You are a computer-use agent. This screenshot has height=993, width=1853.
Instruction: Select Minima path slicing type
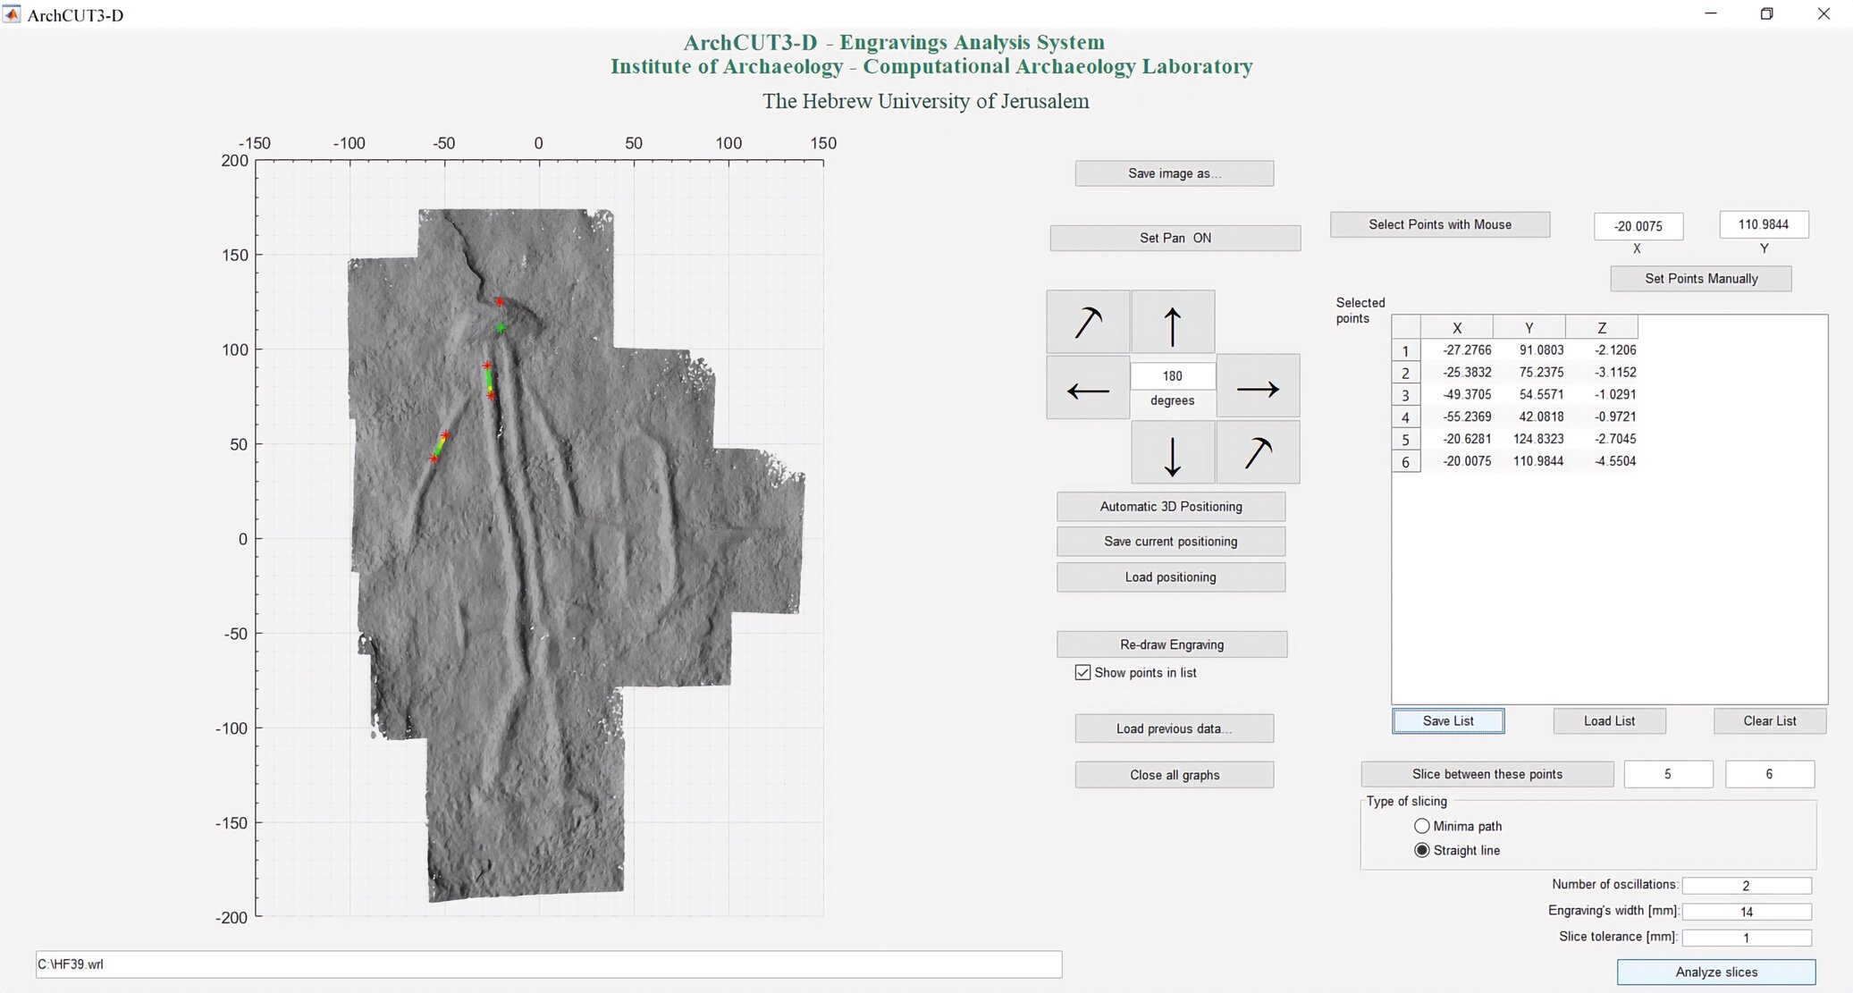click(1421, 826)
